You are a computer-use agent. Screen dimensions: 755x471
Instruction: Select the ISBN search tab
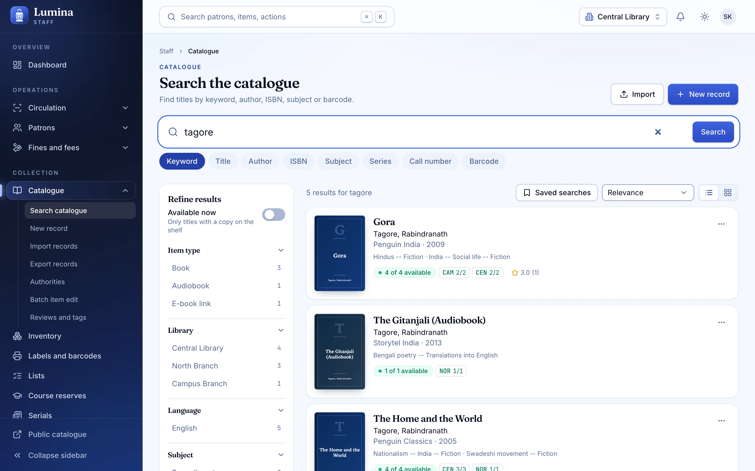pos(299,161)
